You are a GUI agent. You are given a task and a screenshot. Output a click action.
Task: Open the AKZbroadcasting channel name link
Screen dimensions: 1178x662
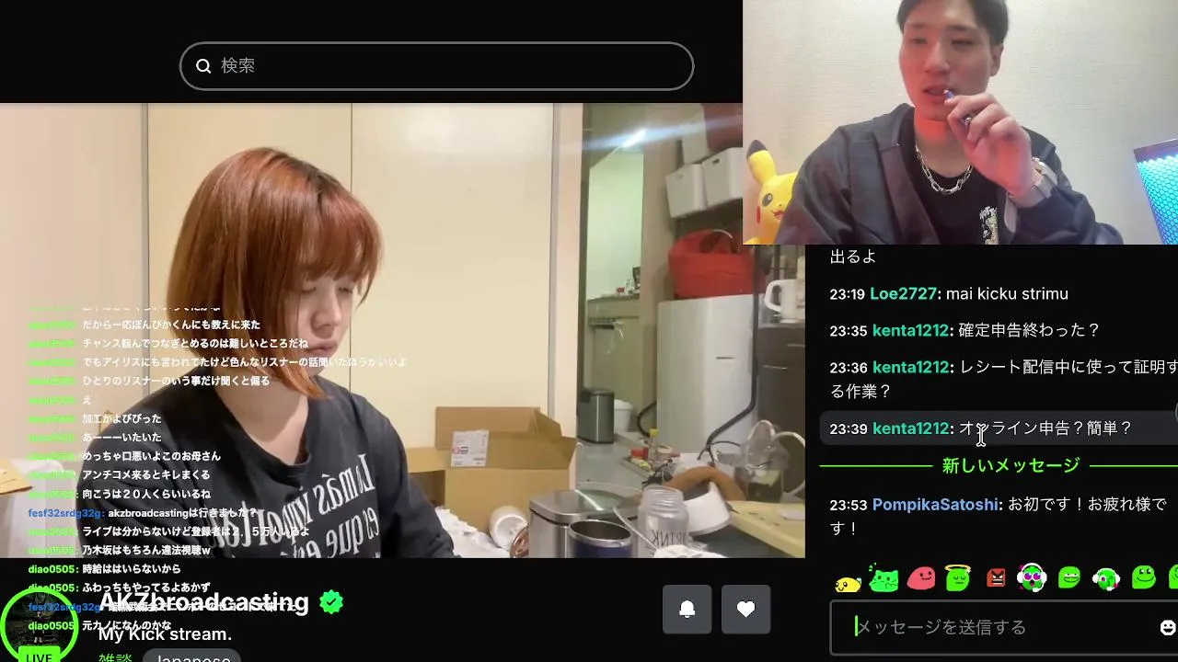203,602
